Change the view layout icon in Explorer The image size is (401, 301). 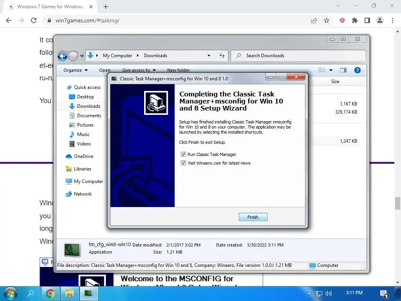pos(322,70)
